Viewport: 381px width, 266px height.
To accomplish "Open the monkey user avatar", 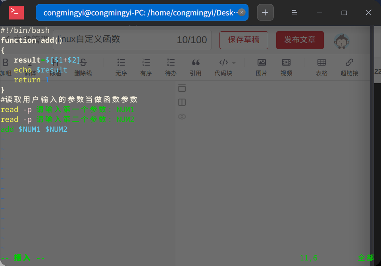I will pyautogui.click(x=341, y=42).
